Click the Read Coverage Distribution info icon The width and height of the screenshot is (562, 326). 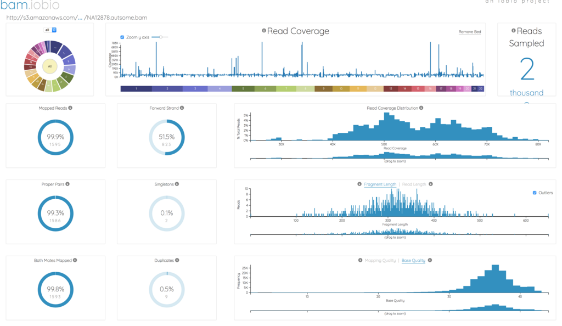pos(422,108)
